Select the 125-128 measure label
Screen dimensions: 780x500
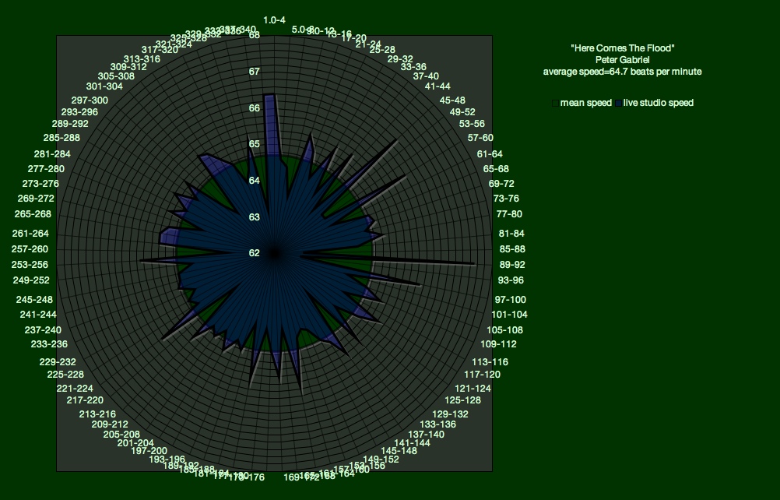(468, 400)
